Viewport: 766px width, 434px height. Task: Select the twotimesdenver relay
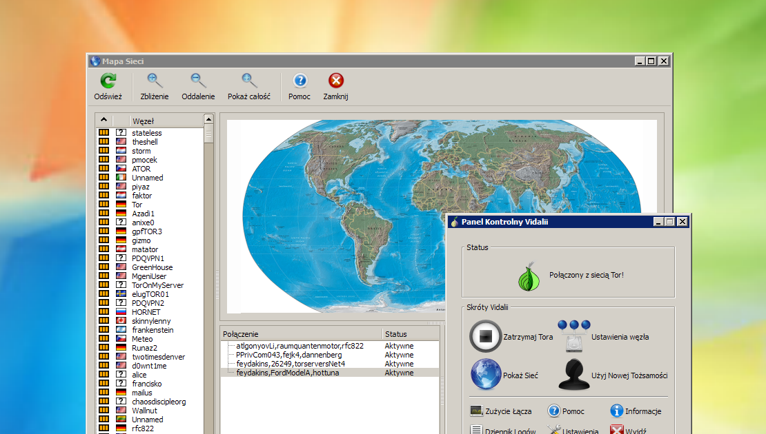(x=158, y=356)
